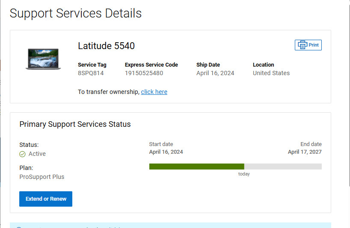Click the Start date April 16, 2024
350x228 pixels.
(166, 152)
